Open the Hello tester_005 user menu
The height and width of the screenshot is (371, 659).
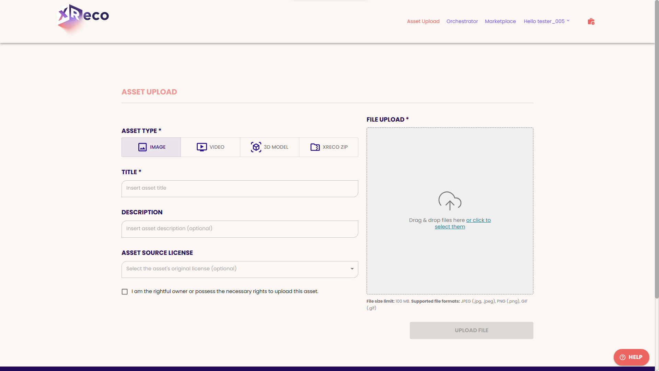pos(546,21)
